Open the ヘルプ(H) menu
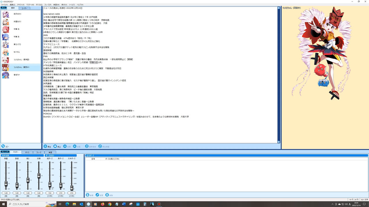The width and height of the screenshot is (369, 207). [x=80, y=5]
